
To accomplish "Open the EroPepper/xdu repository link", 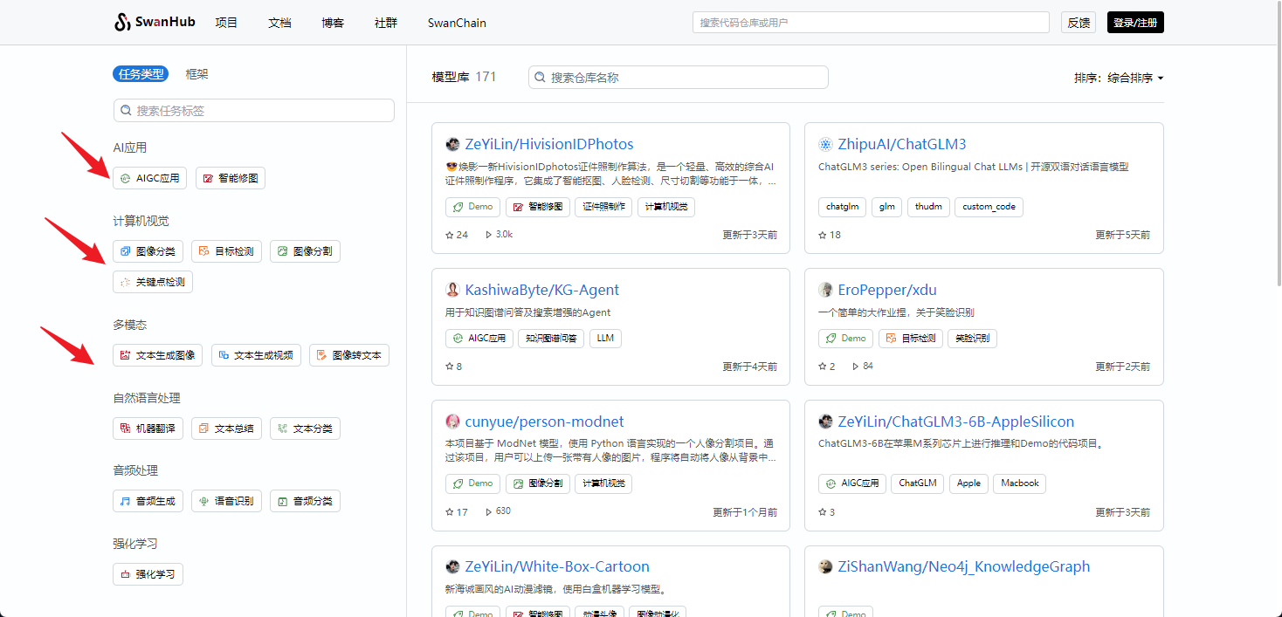I will point(887,290).
